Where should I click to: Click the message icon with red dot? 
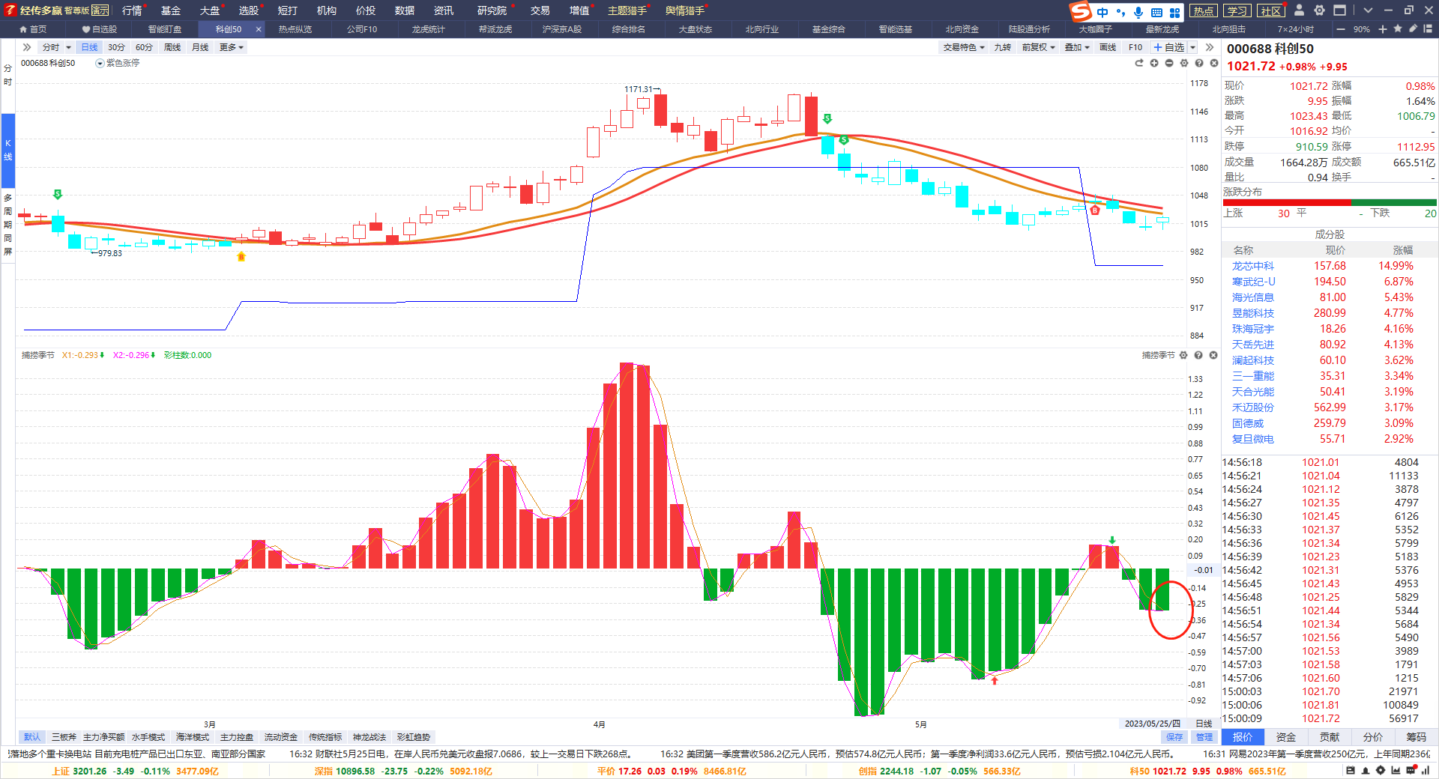click(x=1411, y=771)
